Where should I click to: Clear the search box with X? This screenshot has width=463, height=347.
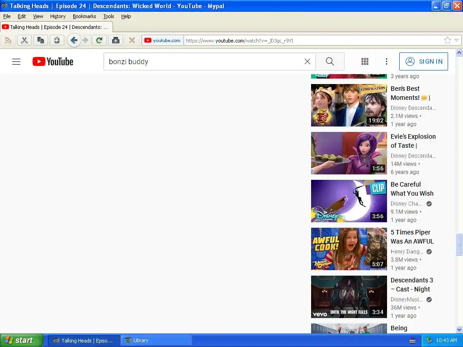pos(307,61)
